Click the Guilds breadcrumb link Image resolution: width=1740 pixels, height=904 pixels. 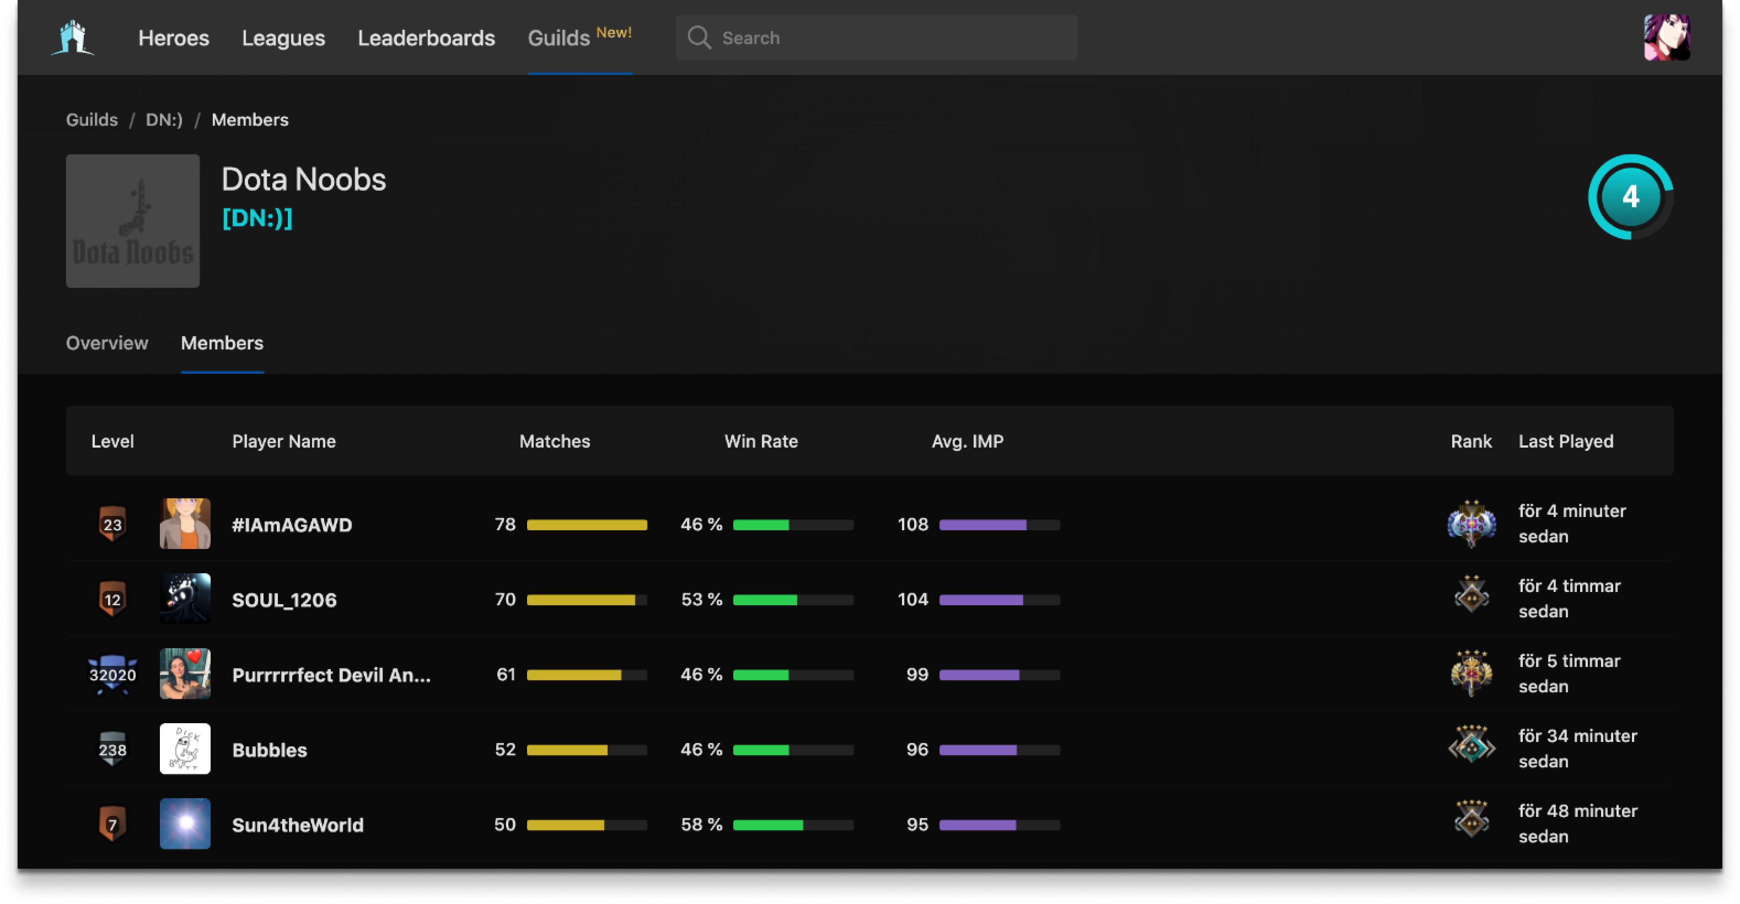[92, 120]
